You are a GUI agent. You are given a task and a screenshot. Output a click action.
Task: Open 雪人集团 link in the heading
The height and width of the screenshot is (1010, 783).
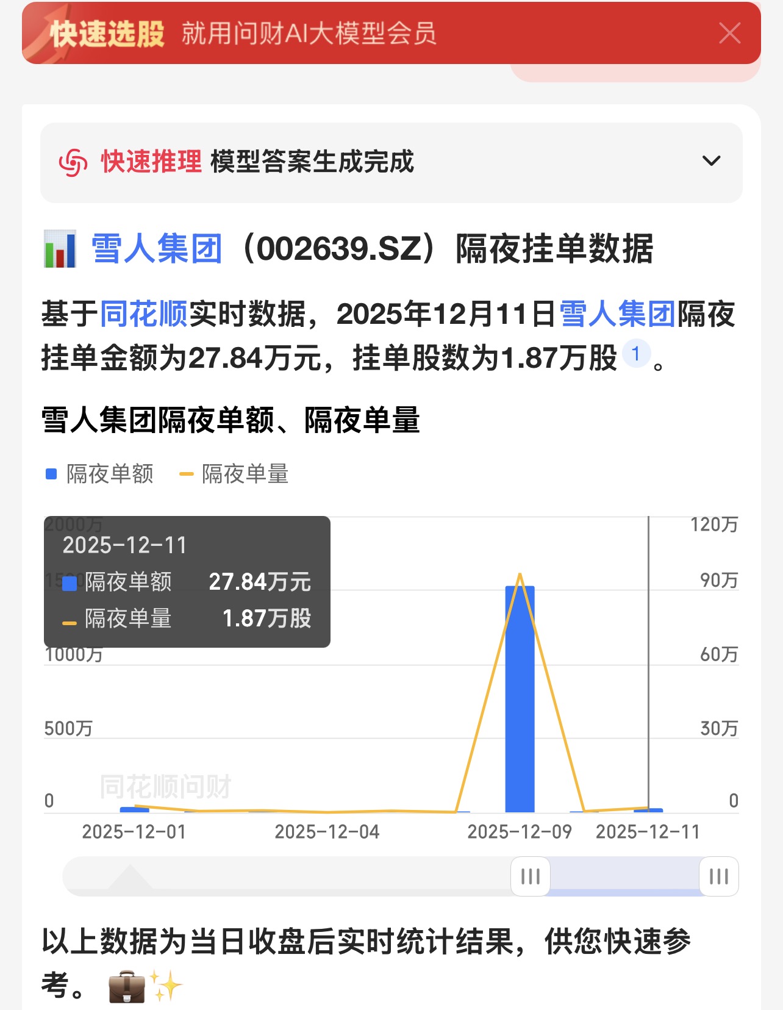pos(157,249)
